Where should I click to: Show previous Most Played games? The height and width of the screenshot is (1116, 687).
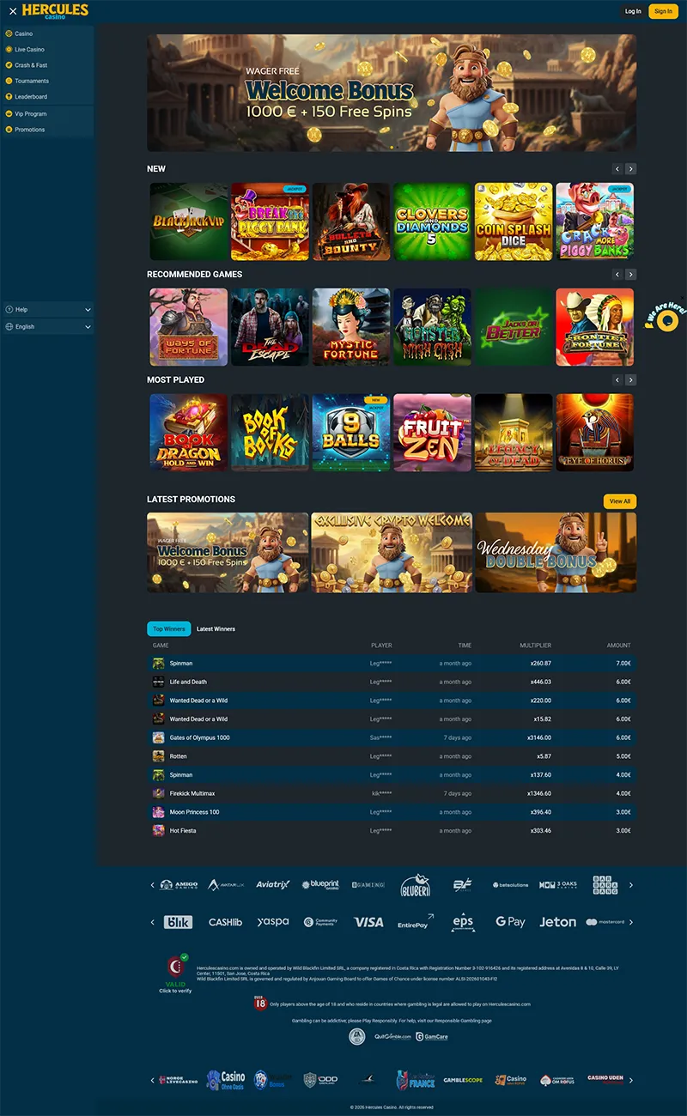click(x=617, y=379)
